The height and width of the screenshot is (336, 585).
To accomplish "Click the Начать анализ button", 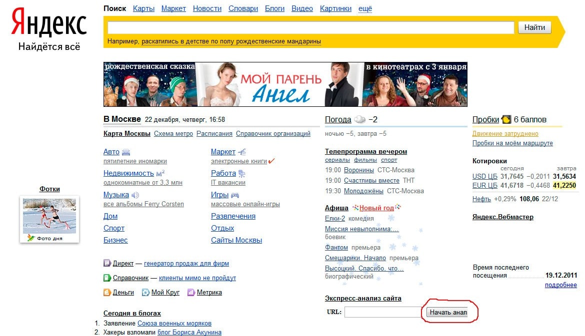I will (x=447, y=312).
